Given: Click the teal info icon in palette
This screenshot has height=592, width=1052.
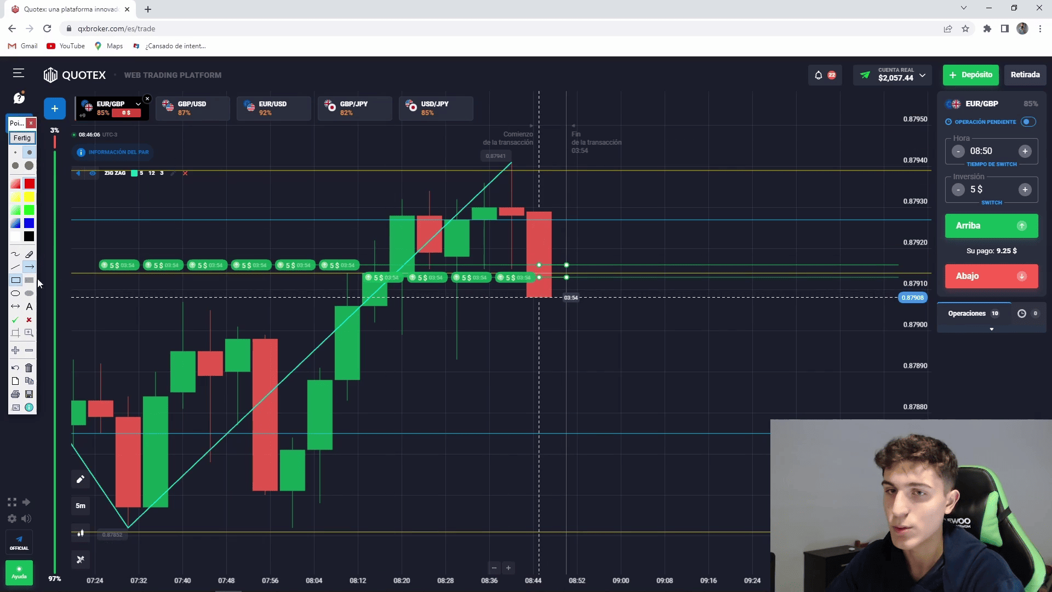Looking at the screenshot, I should pyautogui.click(x=29, y=407).
